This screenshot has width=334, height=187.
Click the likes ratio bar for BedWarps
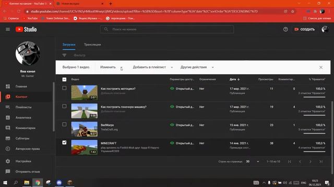point(314,133)
